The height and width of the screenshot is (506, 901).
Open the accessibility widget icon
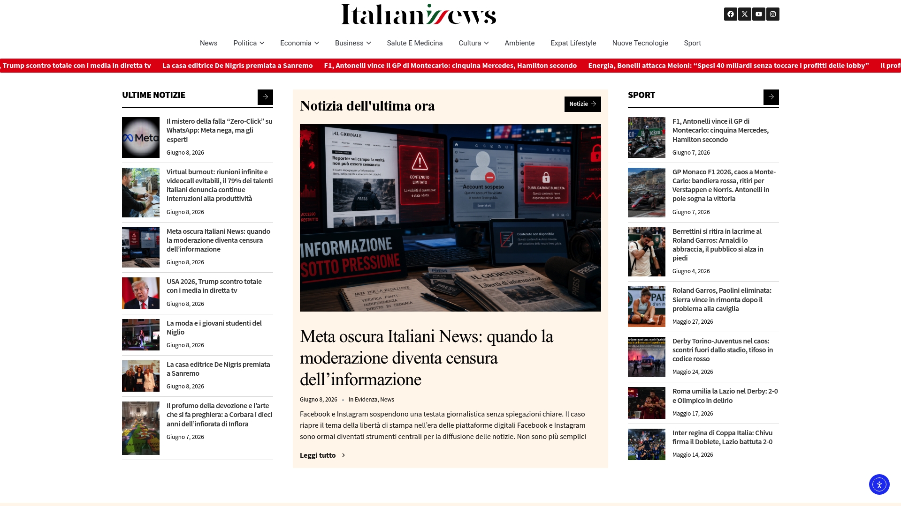pos(879,484)
